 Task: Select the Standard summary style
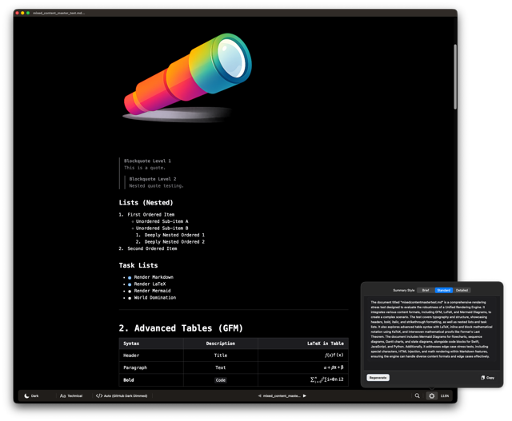(x=444, y=290)
